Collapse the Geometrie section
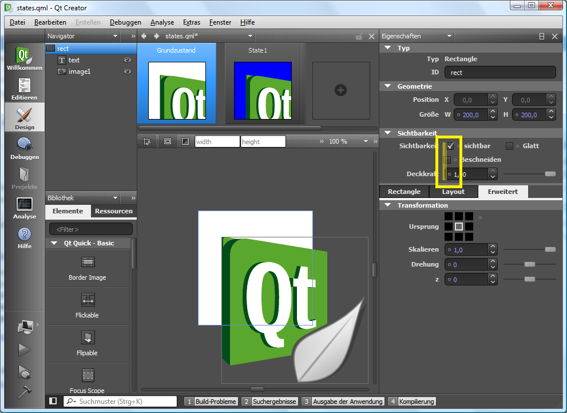The height and width of the screenshot is (413, 567). (388, 86)
